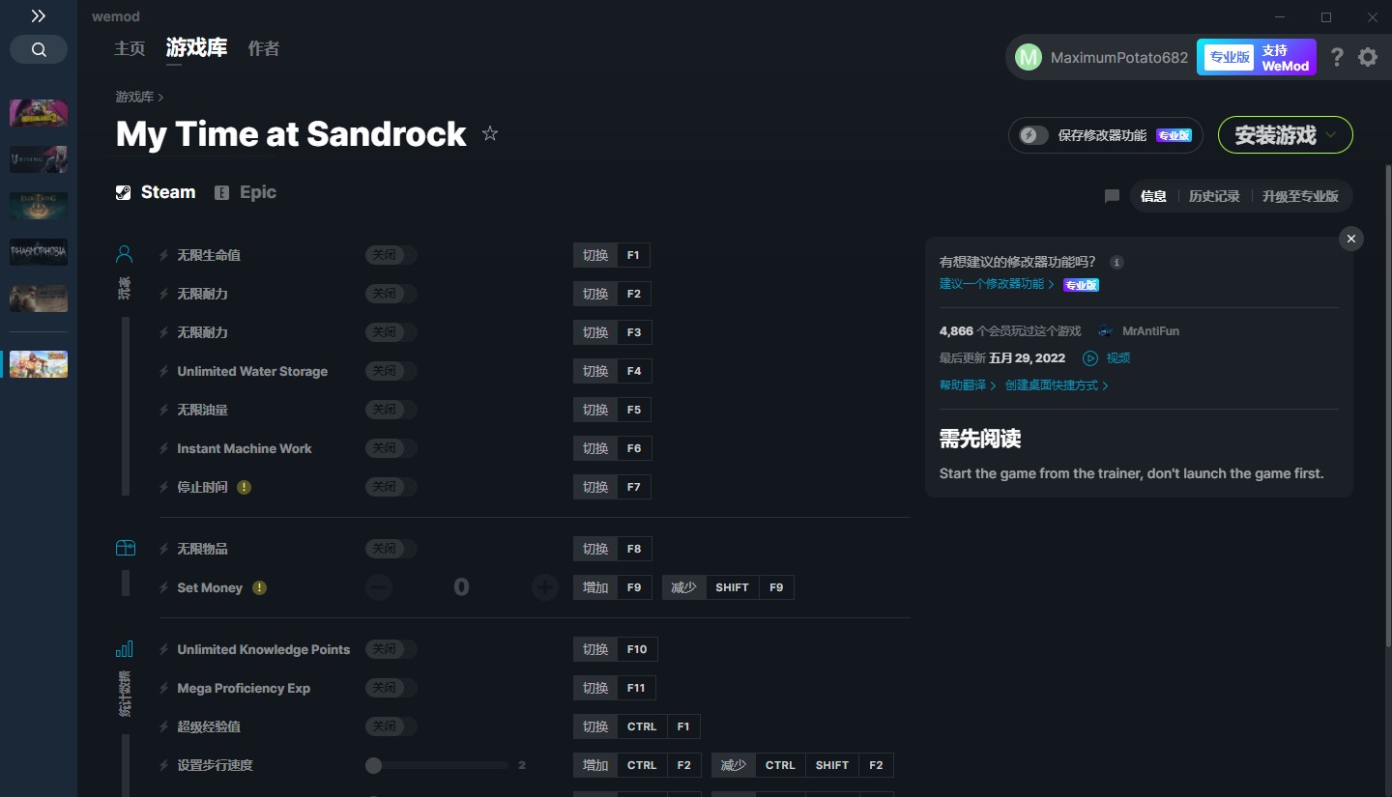1392x797 pixels.
Task: Toggle Unlimited Knowledge Points switch
Action: pyautogui.click(x=391, y=649)
